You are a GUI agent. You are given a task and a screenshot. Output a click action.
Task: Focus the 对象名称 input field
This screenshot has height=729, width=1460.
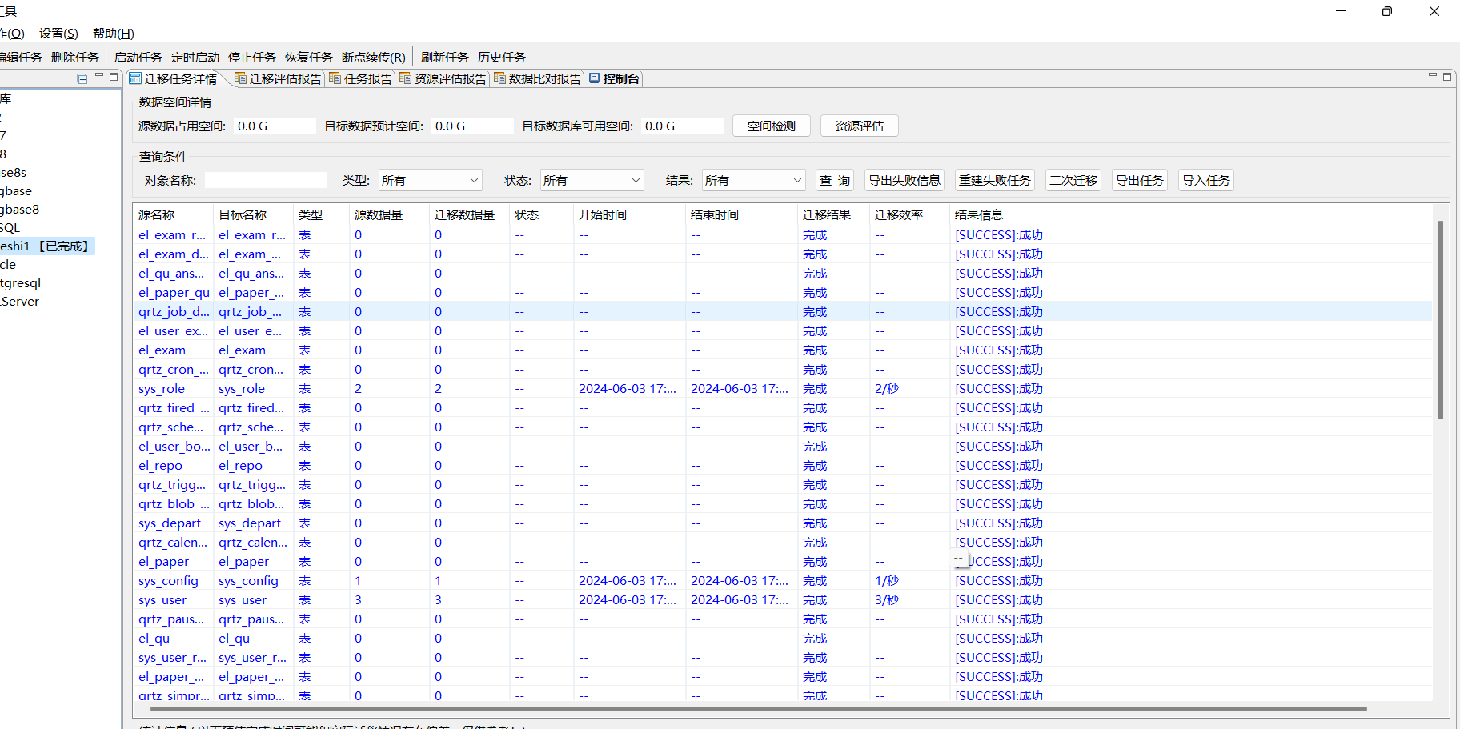point(266,181)
